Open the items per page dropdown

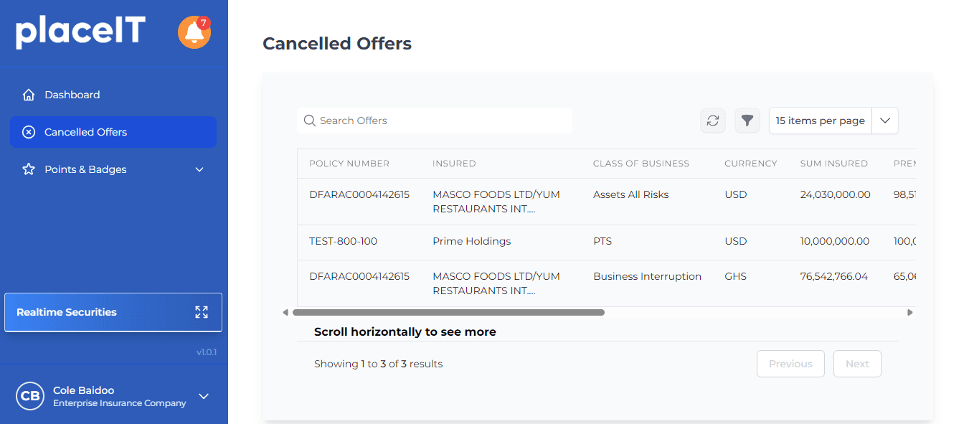coord(884,121)
